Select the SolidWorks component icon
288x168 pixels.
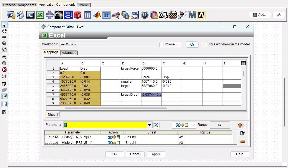click(77, 15)
